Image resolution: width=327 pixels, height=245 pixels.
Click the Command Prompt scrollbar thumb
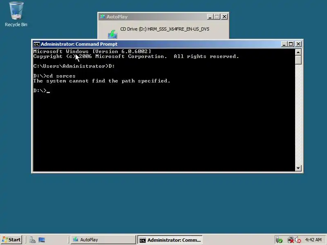click(x=298, y=60)
